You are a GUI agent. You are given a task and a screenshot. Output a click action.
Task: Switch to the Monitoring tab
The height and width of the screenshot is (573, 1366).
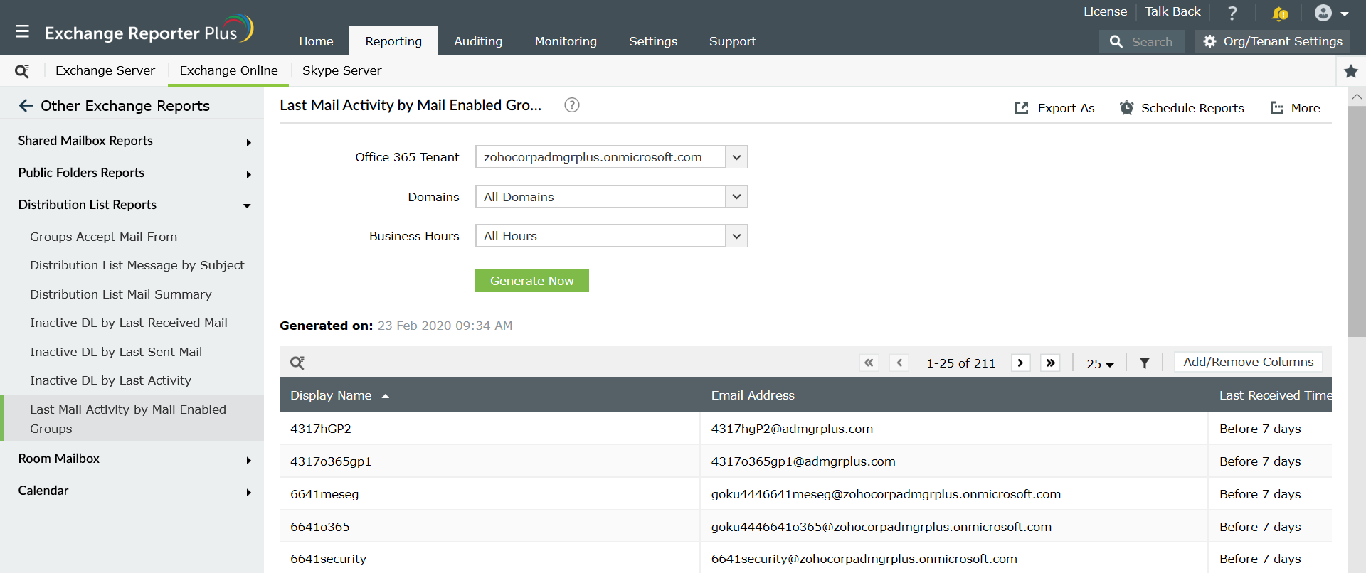(x=566, y=41)
